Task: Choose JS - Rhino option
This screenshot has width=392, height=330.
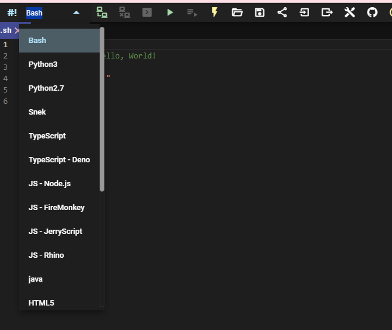Action: (x=59, y=255)
